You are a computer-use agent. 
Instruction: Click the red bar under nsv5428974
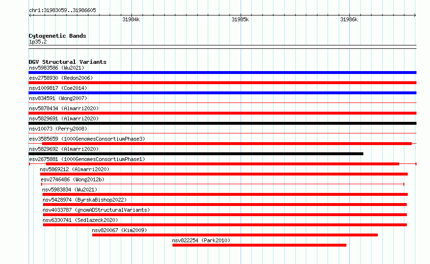point(225,205)
